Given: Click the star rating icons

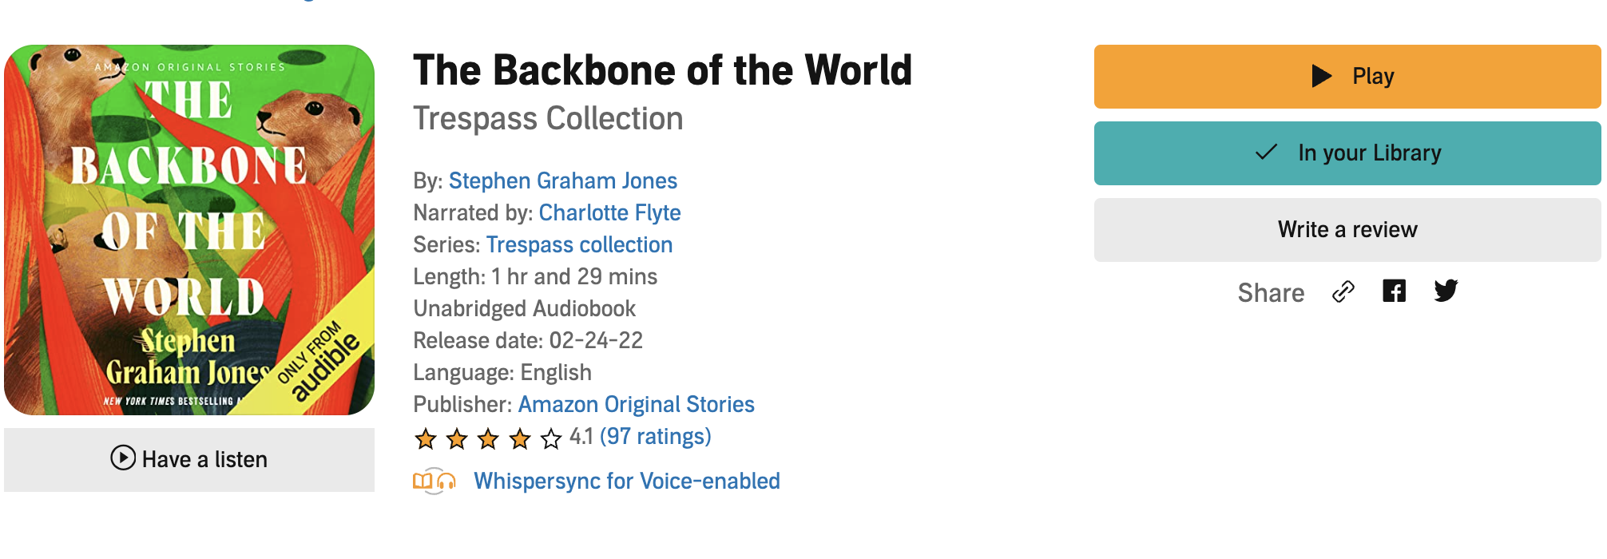Looking at the screenshot, I should pyautogui.click(x=487, y=438).
